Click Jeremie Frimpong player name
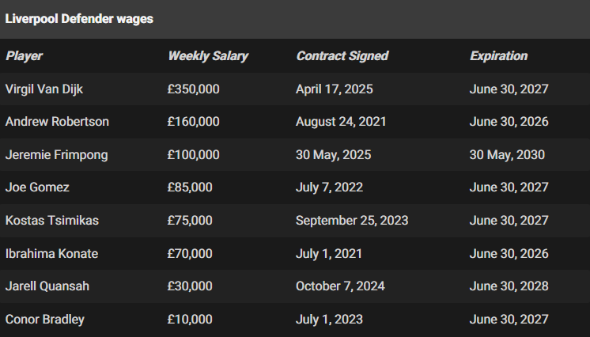This screenshot has height=337, width=590. coord(56,155)
